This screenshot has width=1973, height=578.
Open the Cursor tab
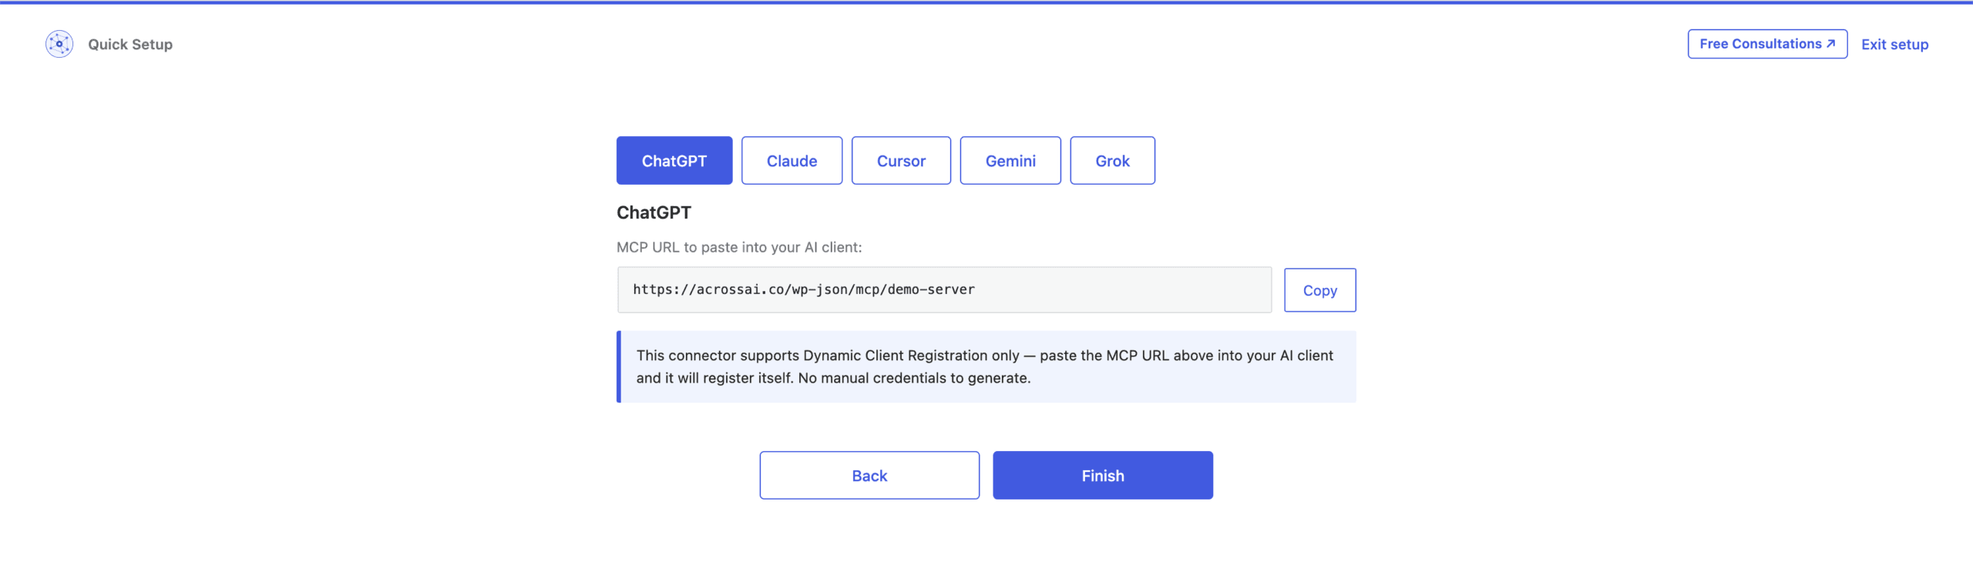901,160
